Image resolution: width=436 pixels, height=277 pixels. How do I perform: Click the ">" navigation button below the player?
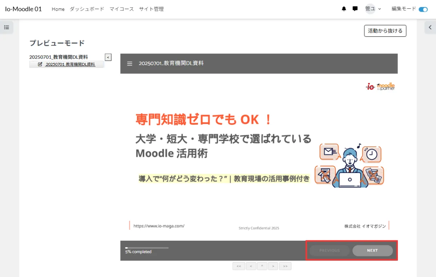(273, 266)
